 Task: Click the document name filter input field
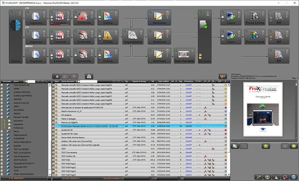[x=88, y=82]
